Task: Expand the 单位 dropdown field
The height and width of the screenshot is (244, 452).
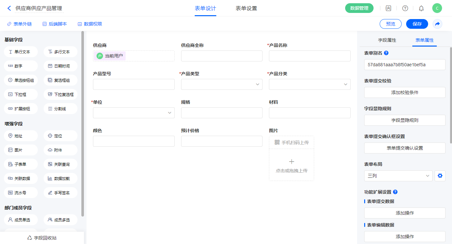Action: click(x=134, y=113)
